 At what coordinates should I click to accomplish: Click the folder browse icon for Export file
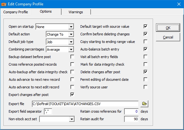(144, 104)
